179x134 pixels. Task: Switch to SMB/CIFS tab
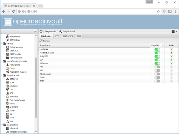(67, 36)
